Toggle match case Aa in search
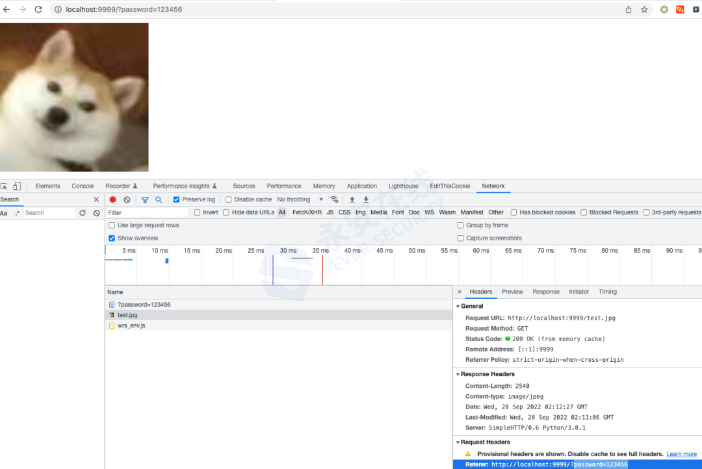 pos(4,213)
